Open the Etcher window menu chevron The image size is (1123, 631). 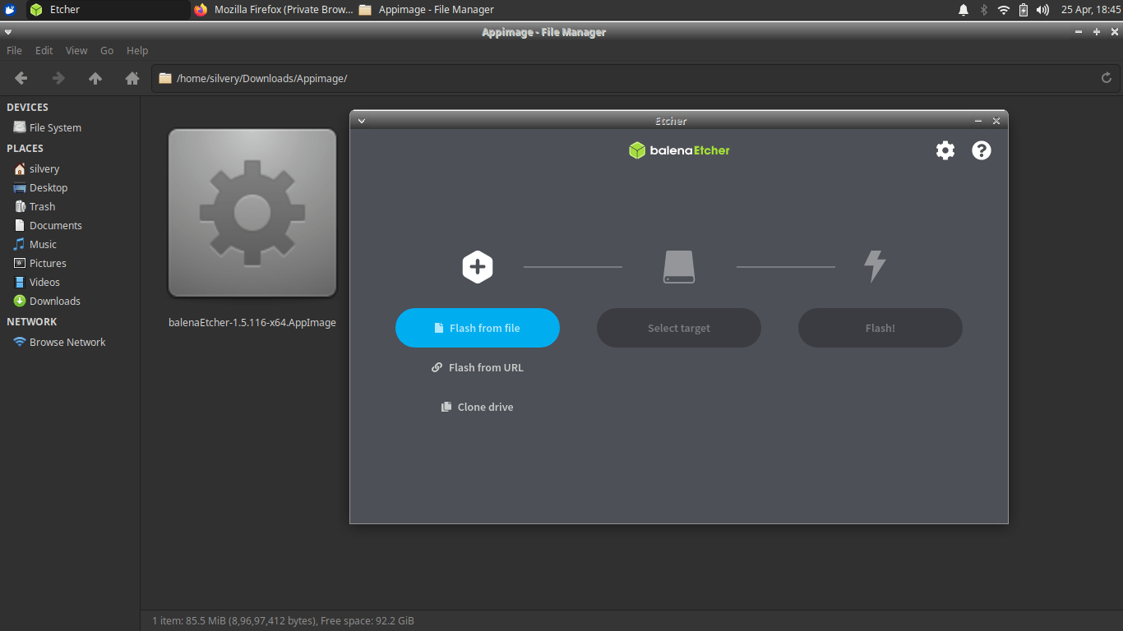pos(361,121)
